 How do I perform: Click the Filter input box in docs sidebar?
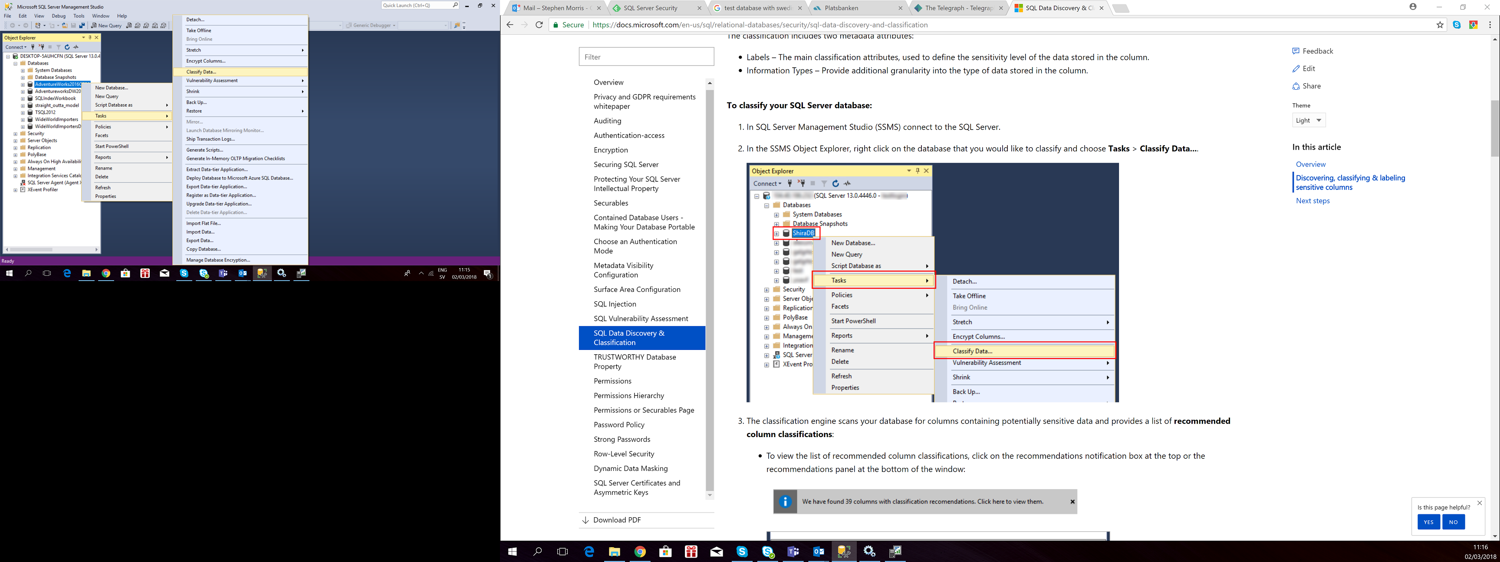(x=646, y=57)
